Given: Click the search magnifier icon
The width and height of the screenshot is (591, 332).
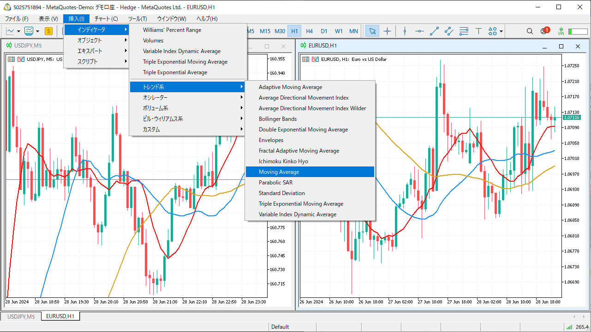Looking at the screenshot, I should pyautogui.click(x=530, y=31).
